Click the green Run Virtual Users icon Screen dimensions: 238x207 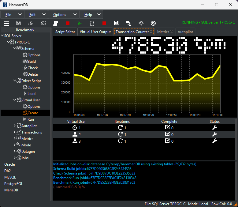tap(80, 23)
